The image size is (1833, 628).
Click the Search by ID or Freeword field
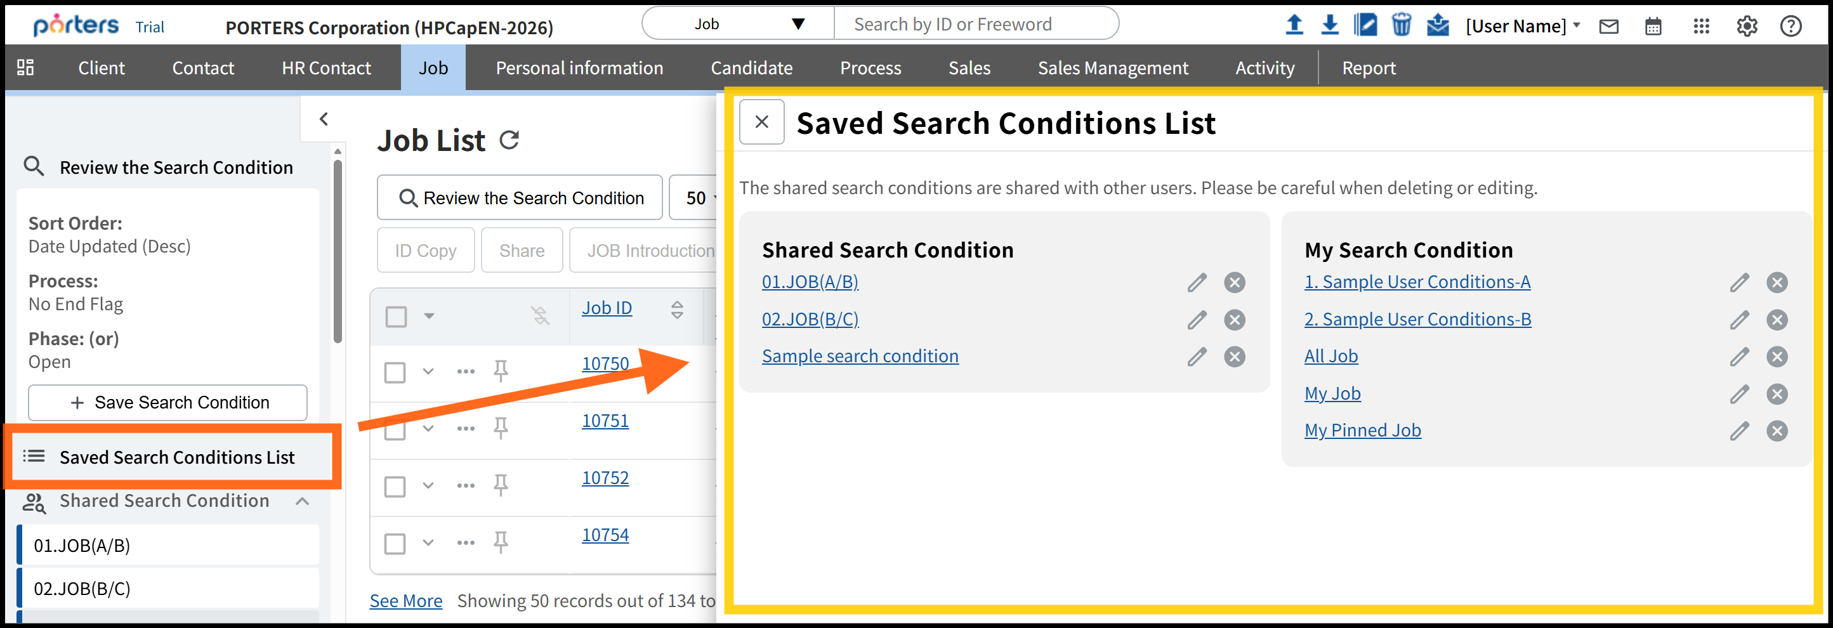pyautogui.click(x=975, y=24)
